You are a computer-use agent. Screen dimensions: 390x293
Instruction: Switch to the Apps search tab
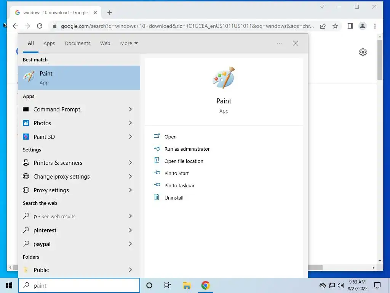pos(49,43)
